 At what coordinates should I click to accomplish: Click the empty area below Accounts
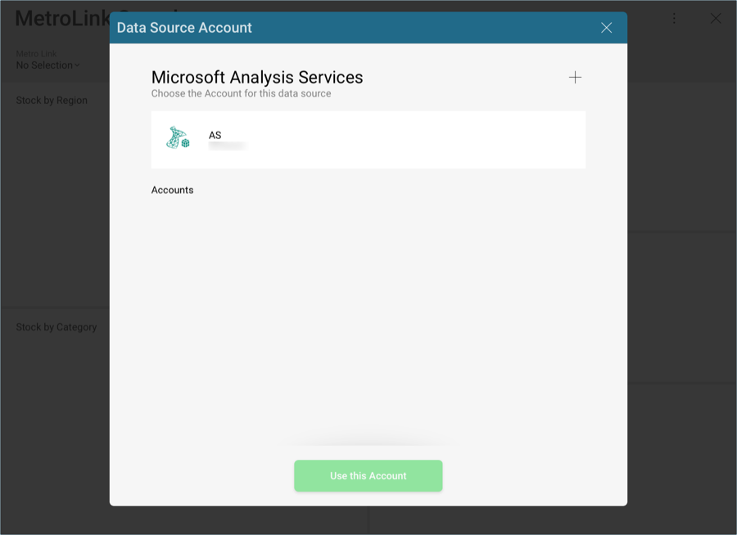tap(368, 311)
